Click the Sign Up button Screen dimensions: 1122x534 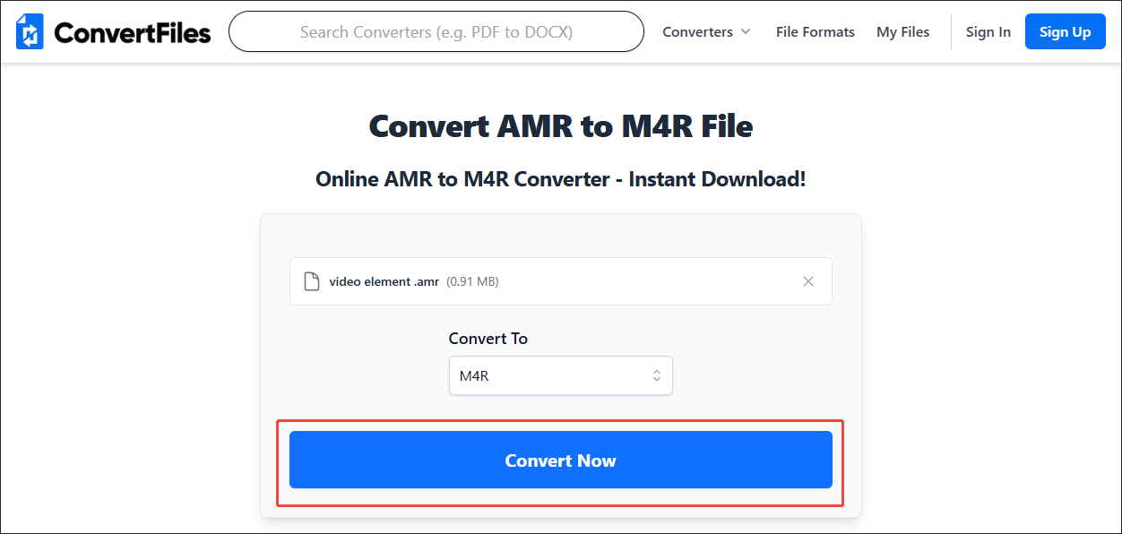[1066, 32]
